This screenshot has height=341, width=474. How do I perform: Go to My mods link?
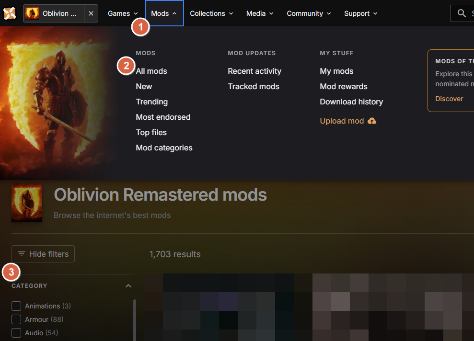coord(336,71)
